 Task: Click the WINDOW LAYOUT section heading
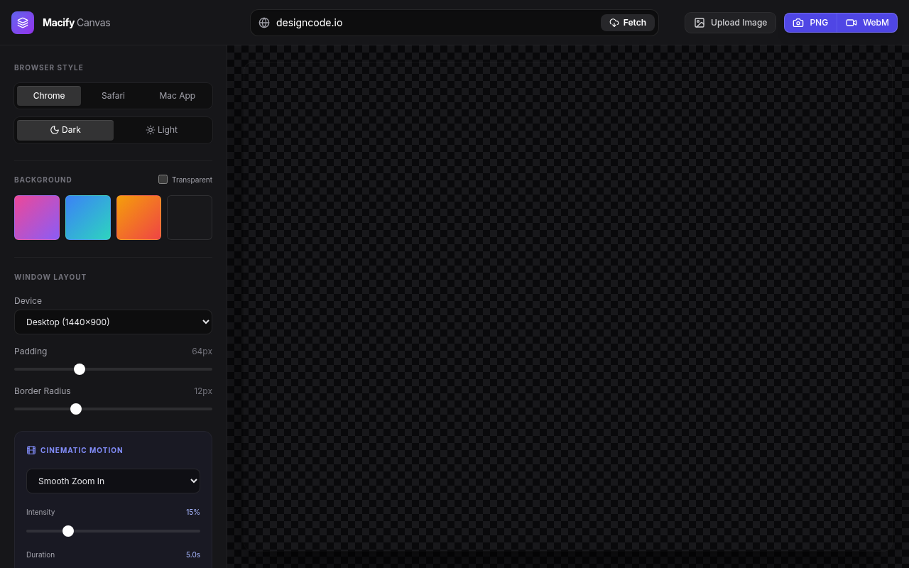[50, 277]
